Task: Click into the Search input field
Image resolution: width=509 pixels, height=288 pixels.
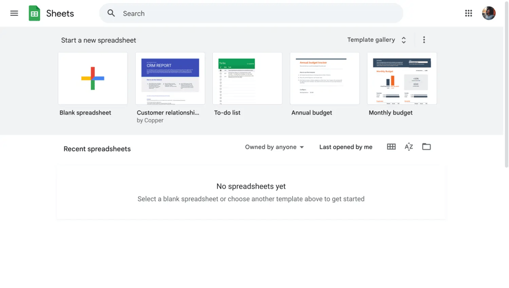Action: 254,13
